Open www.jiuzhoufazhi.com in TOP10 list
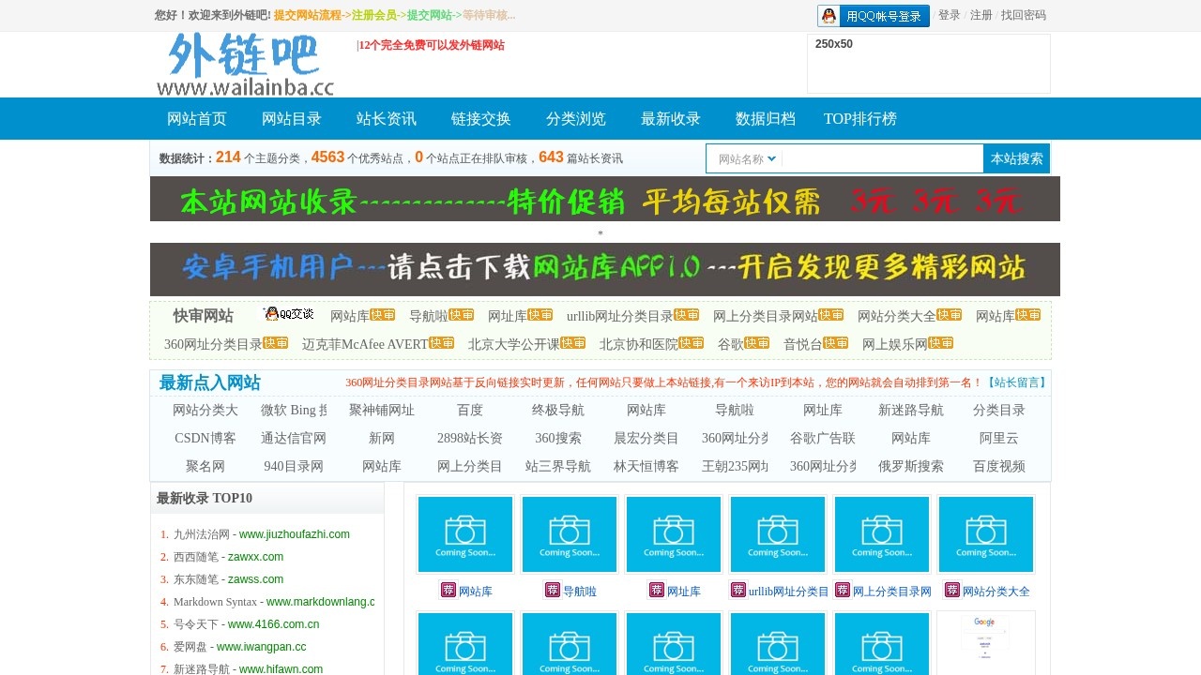Viewport: 1201px width, 675px height. coord(295,534)
